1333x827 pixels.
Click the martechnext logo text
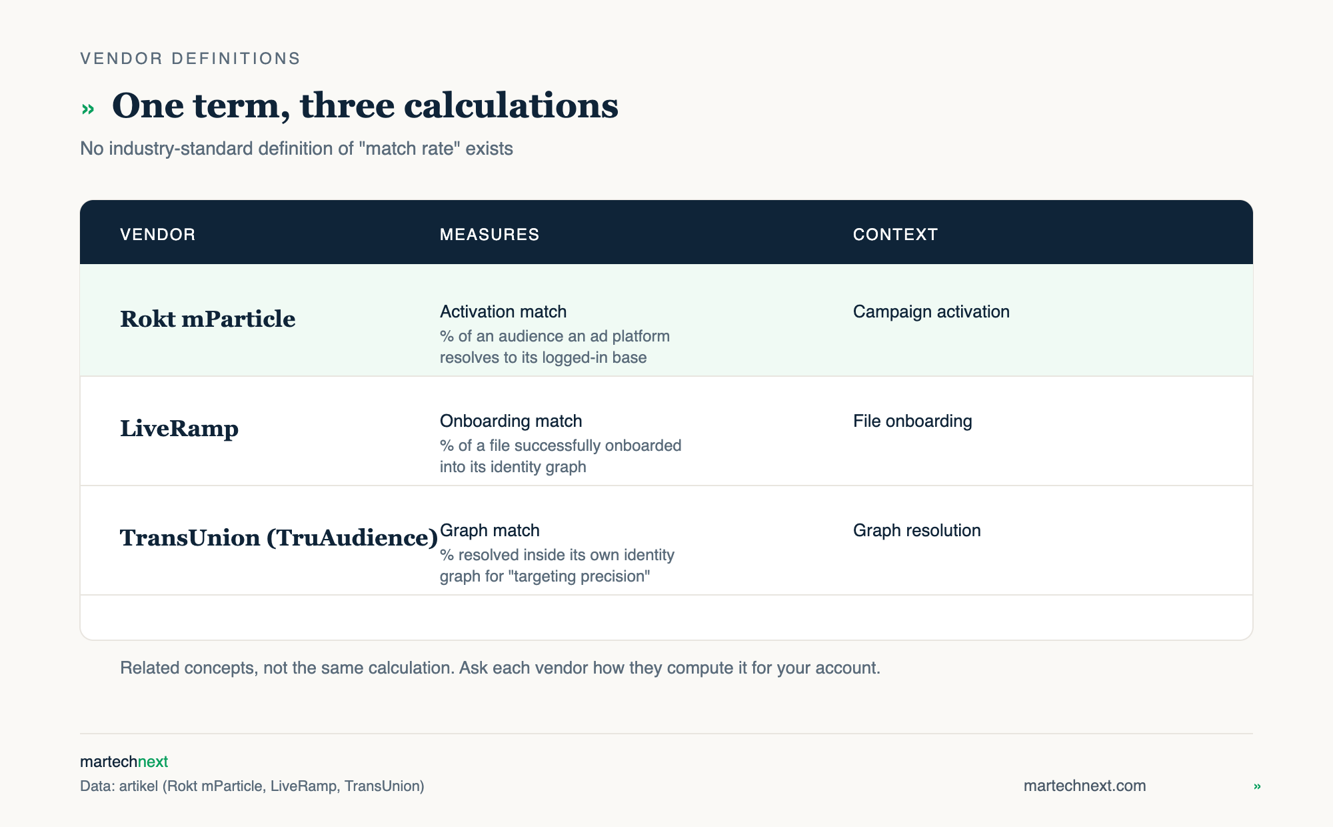click(x=124, y=762)
